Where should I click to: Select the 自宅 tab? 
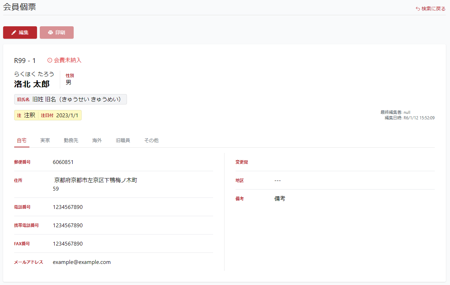21,140
